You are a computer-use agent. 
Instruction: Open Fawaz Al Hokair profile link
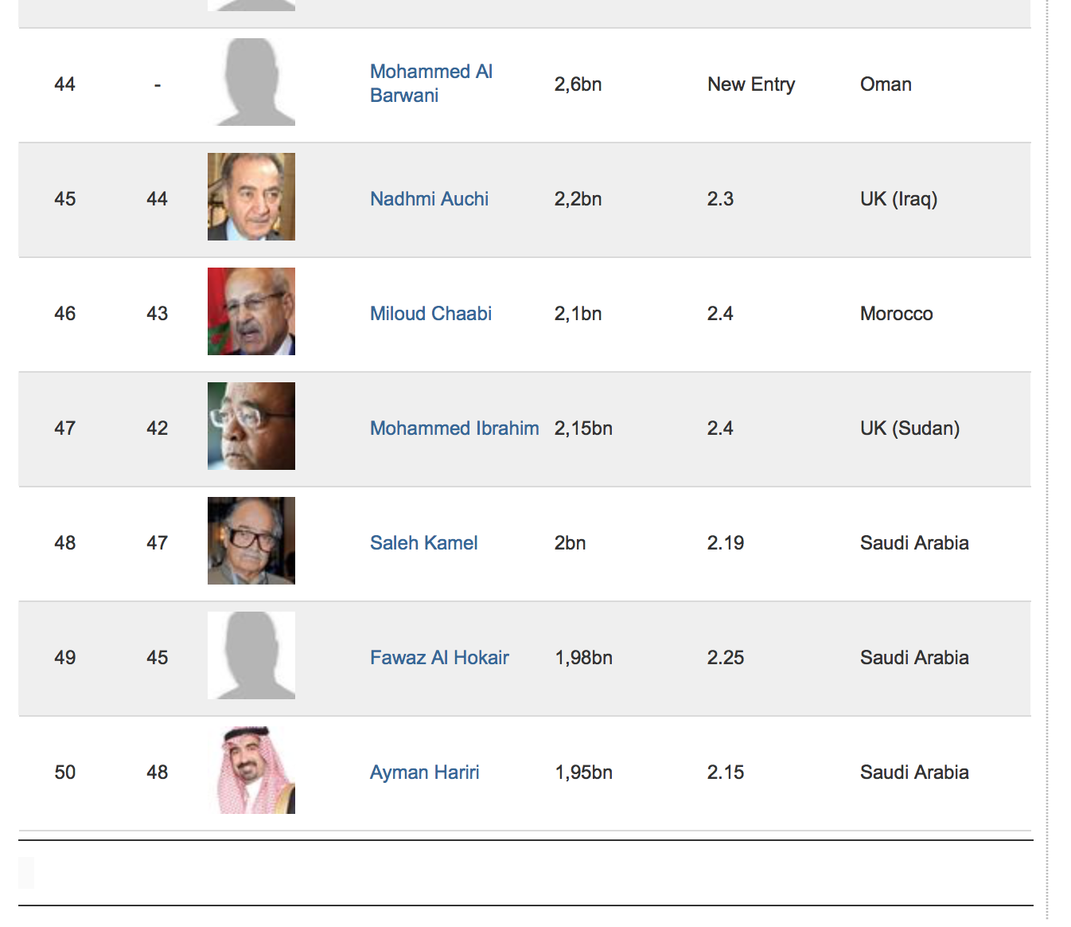tap(439, 658)
